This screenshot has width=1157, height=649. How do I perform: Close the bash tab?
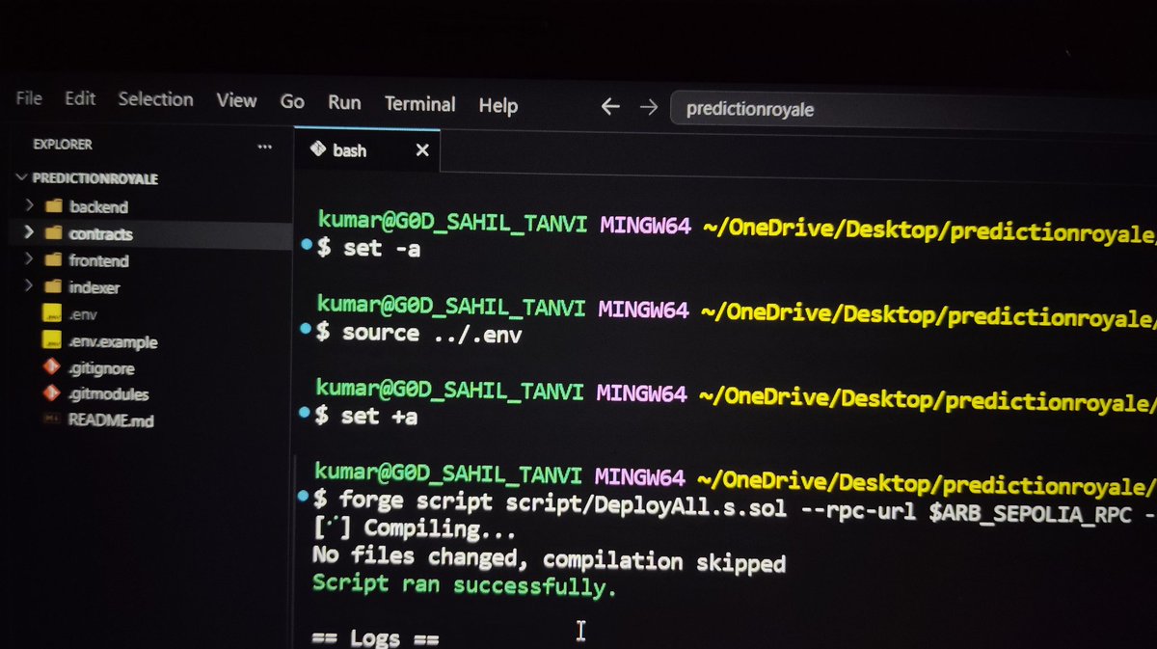point(421,150)
